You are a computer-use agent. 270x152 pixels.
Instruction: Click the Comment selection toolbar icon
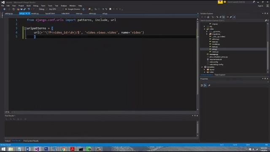(x=103, y=9)
